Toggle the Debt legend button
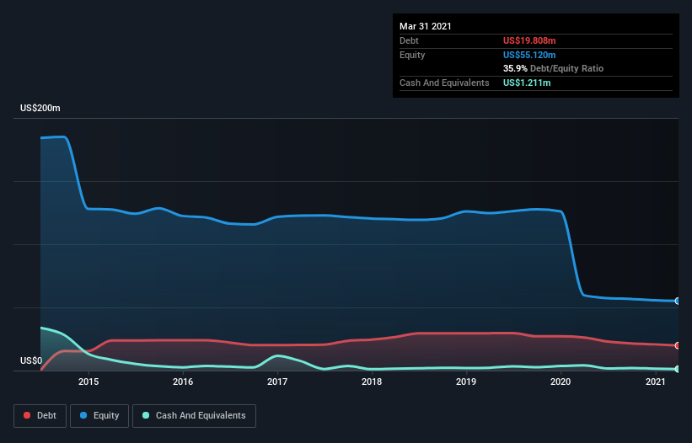This screenshot has width=692, height=443. coord(40,416)
